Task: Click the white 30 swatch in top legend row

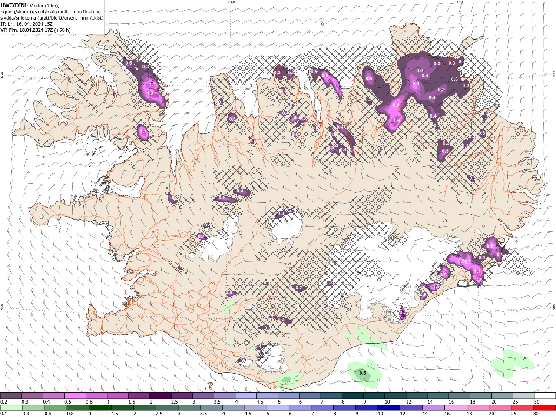Action: [x=544, y=396]
